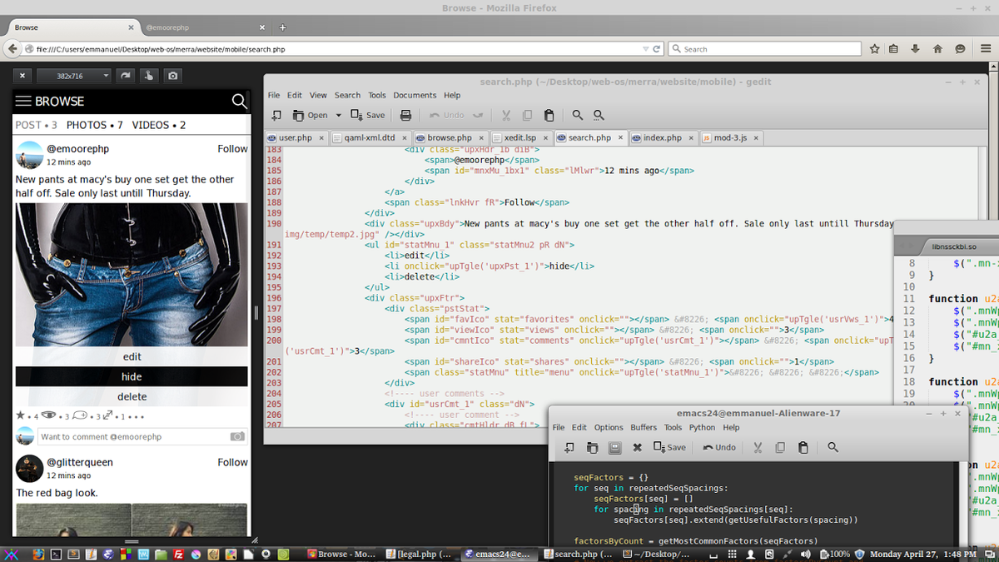This screenshot has height=562, width=999.
Task: Select the VIDEOS • 2 tab
Action: (159, 125)
